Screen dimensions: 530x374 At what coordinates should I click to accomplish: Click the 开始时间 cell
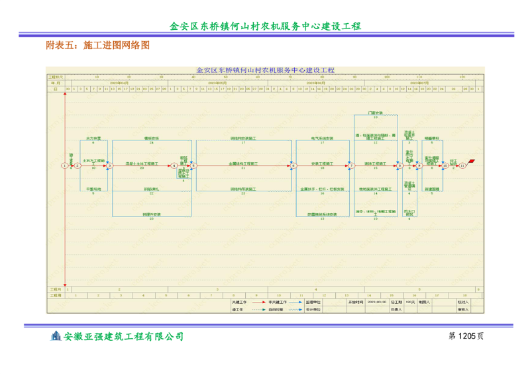tap(356, 302)
